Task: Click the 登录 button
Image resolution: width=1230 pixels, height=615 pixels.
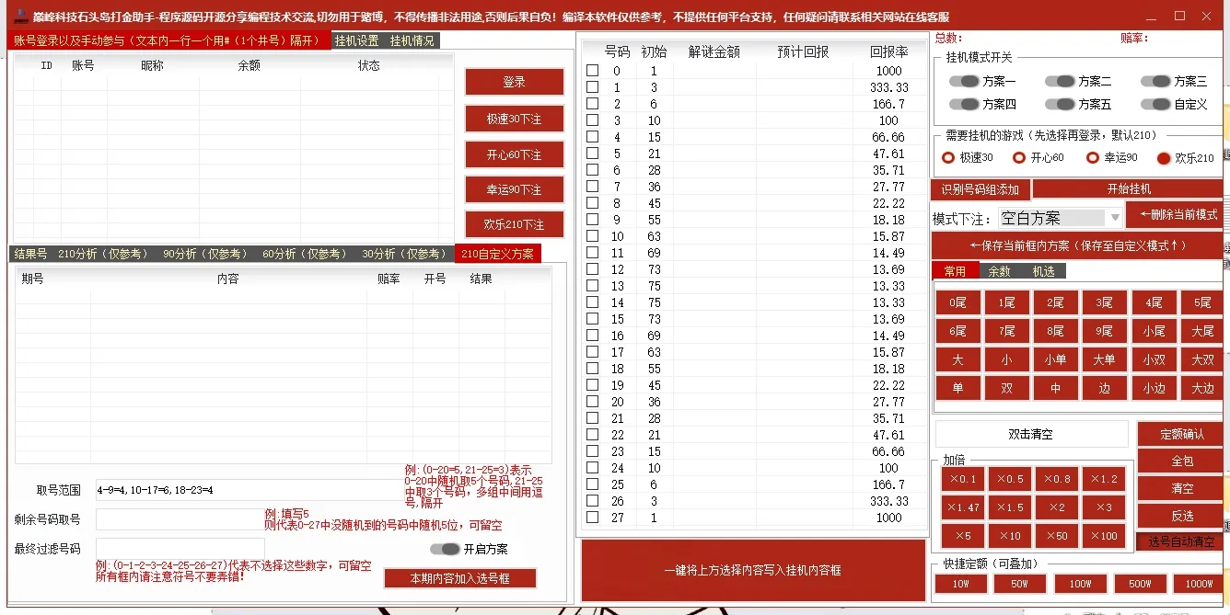Action: tap(514, 82)
